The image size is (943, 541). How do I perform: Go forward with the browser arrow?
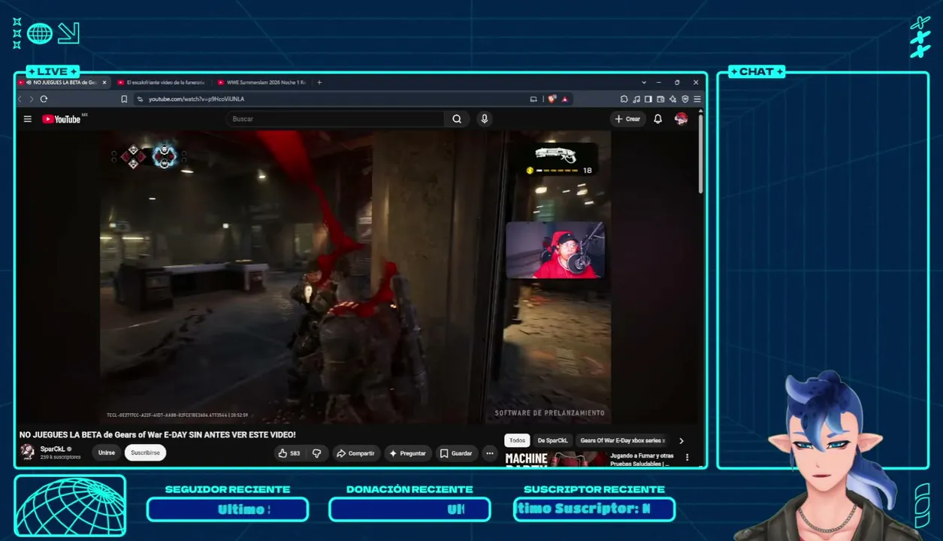[x=31, y=99]
